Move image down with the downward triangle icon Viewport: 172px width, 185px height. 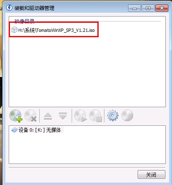(x=63, y=116)
